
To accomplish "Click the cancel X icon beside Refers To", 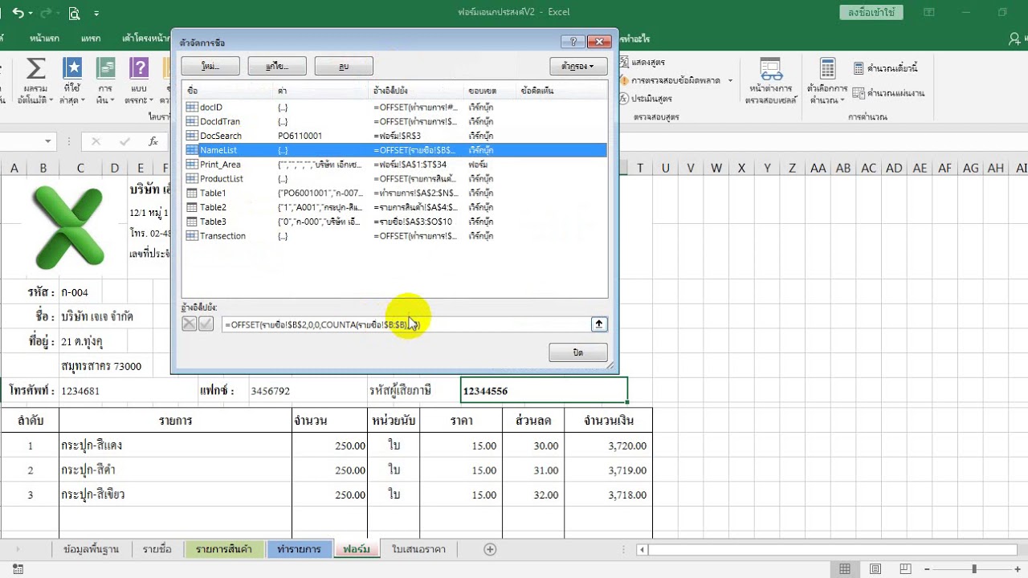I will click(x=189, y=324).
